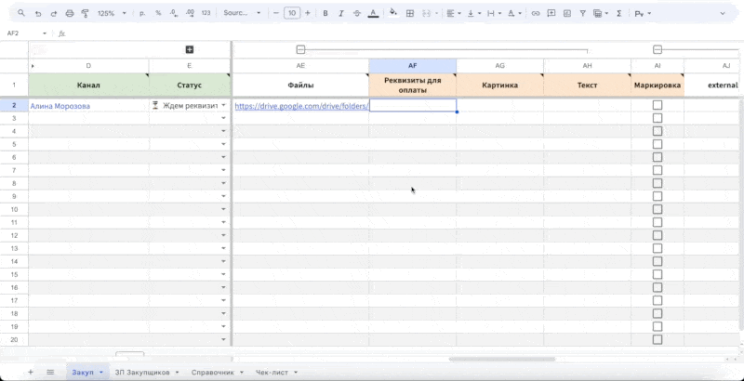Increase font size with plus button

(x=308, y=13)
